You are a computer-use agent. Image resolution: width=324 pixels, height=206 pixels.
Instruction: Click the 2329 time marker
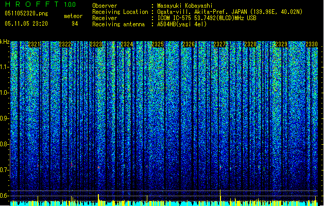pos(281,44)
